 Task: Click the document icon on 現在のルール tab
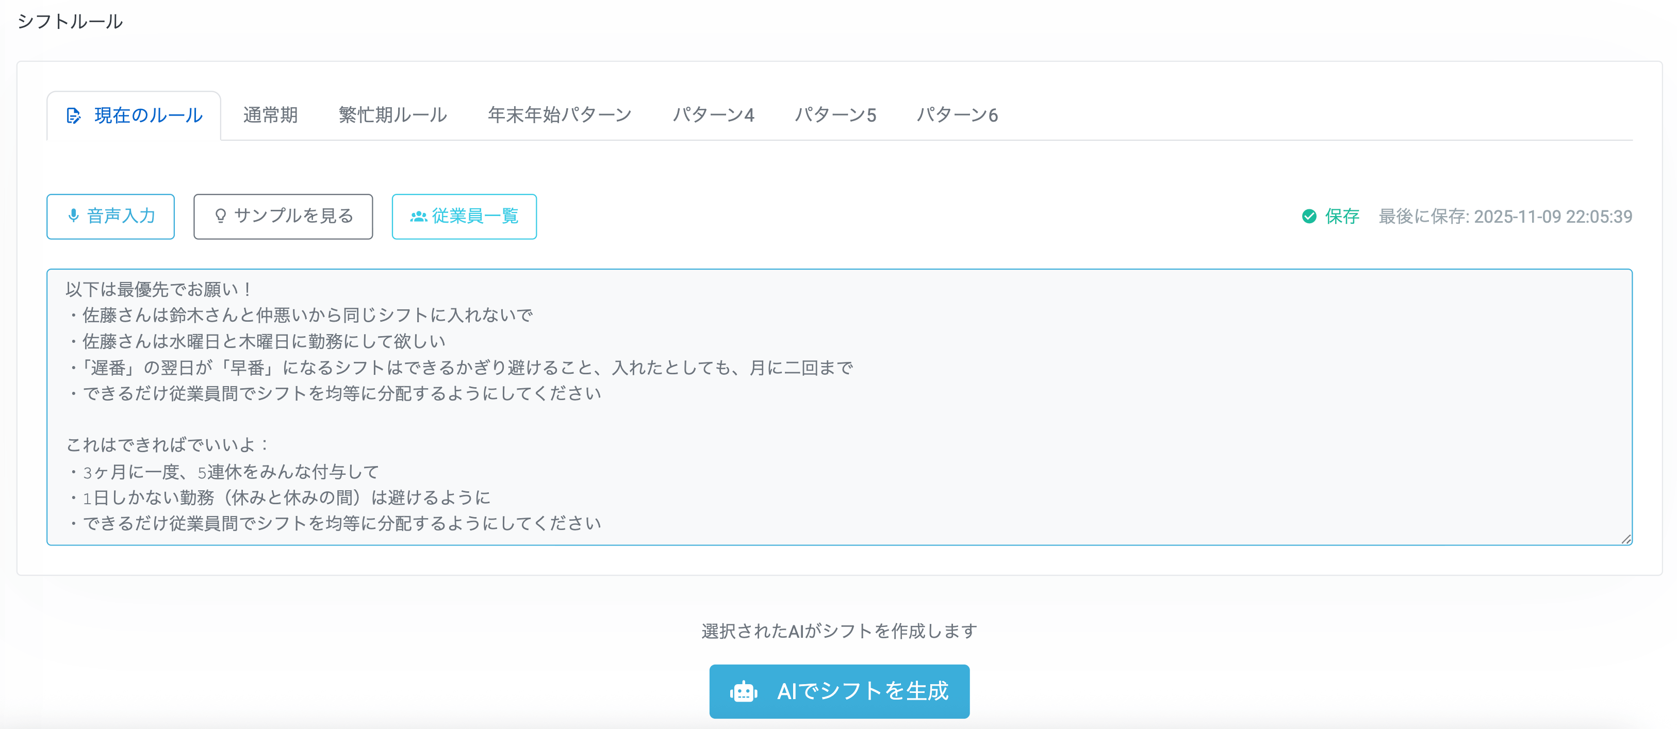(74, 115)
